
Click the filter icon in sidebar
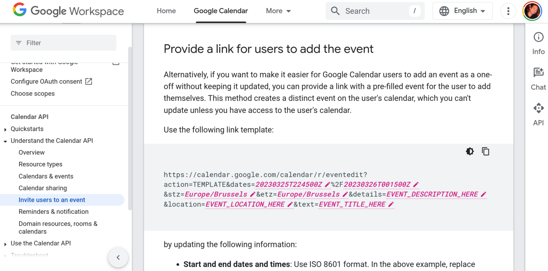19,43
